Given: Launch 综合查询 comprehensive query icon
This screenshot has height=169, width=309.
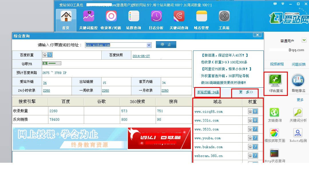Looking at the screenshot, I should point(276,81).
